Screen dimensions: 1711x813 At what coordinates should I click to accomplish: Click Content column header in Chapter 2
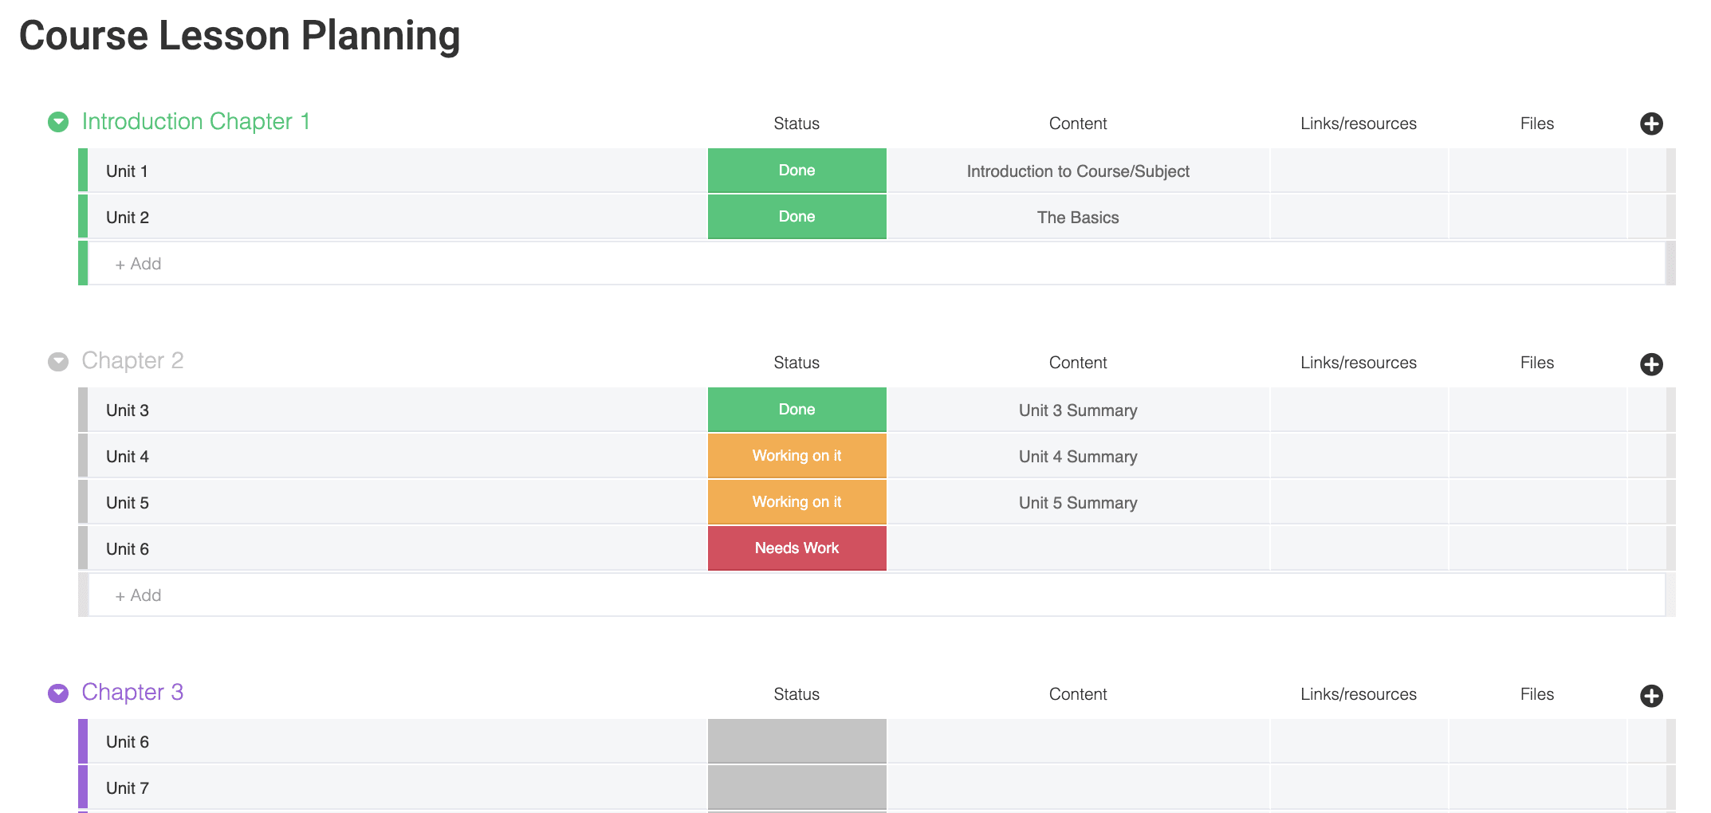(x=1078, y=363)
